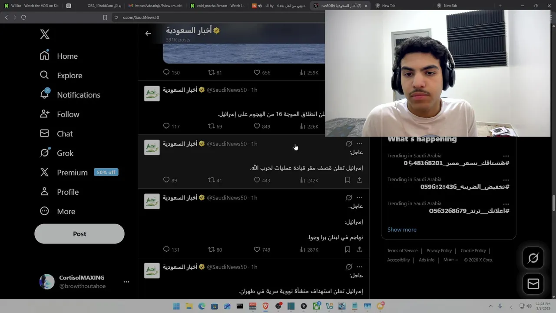Share the post with 749 likes
Viewport: 556px width, 313px height.
pyautogui.click(x=360, y=250)
